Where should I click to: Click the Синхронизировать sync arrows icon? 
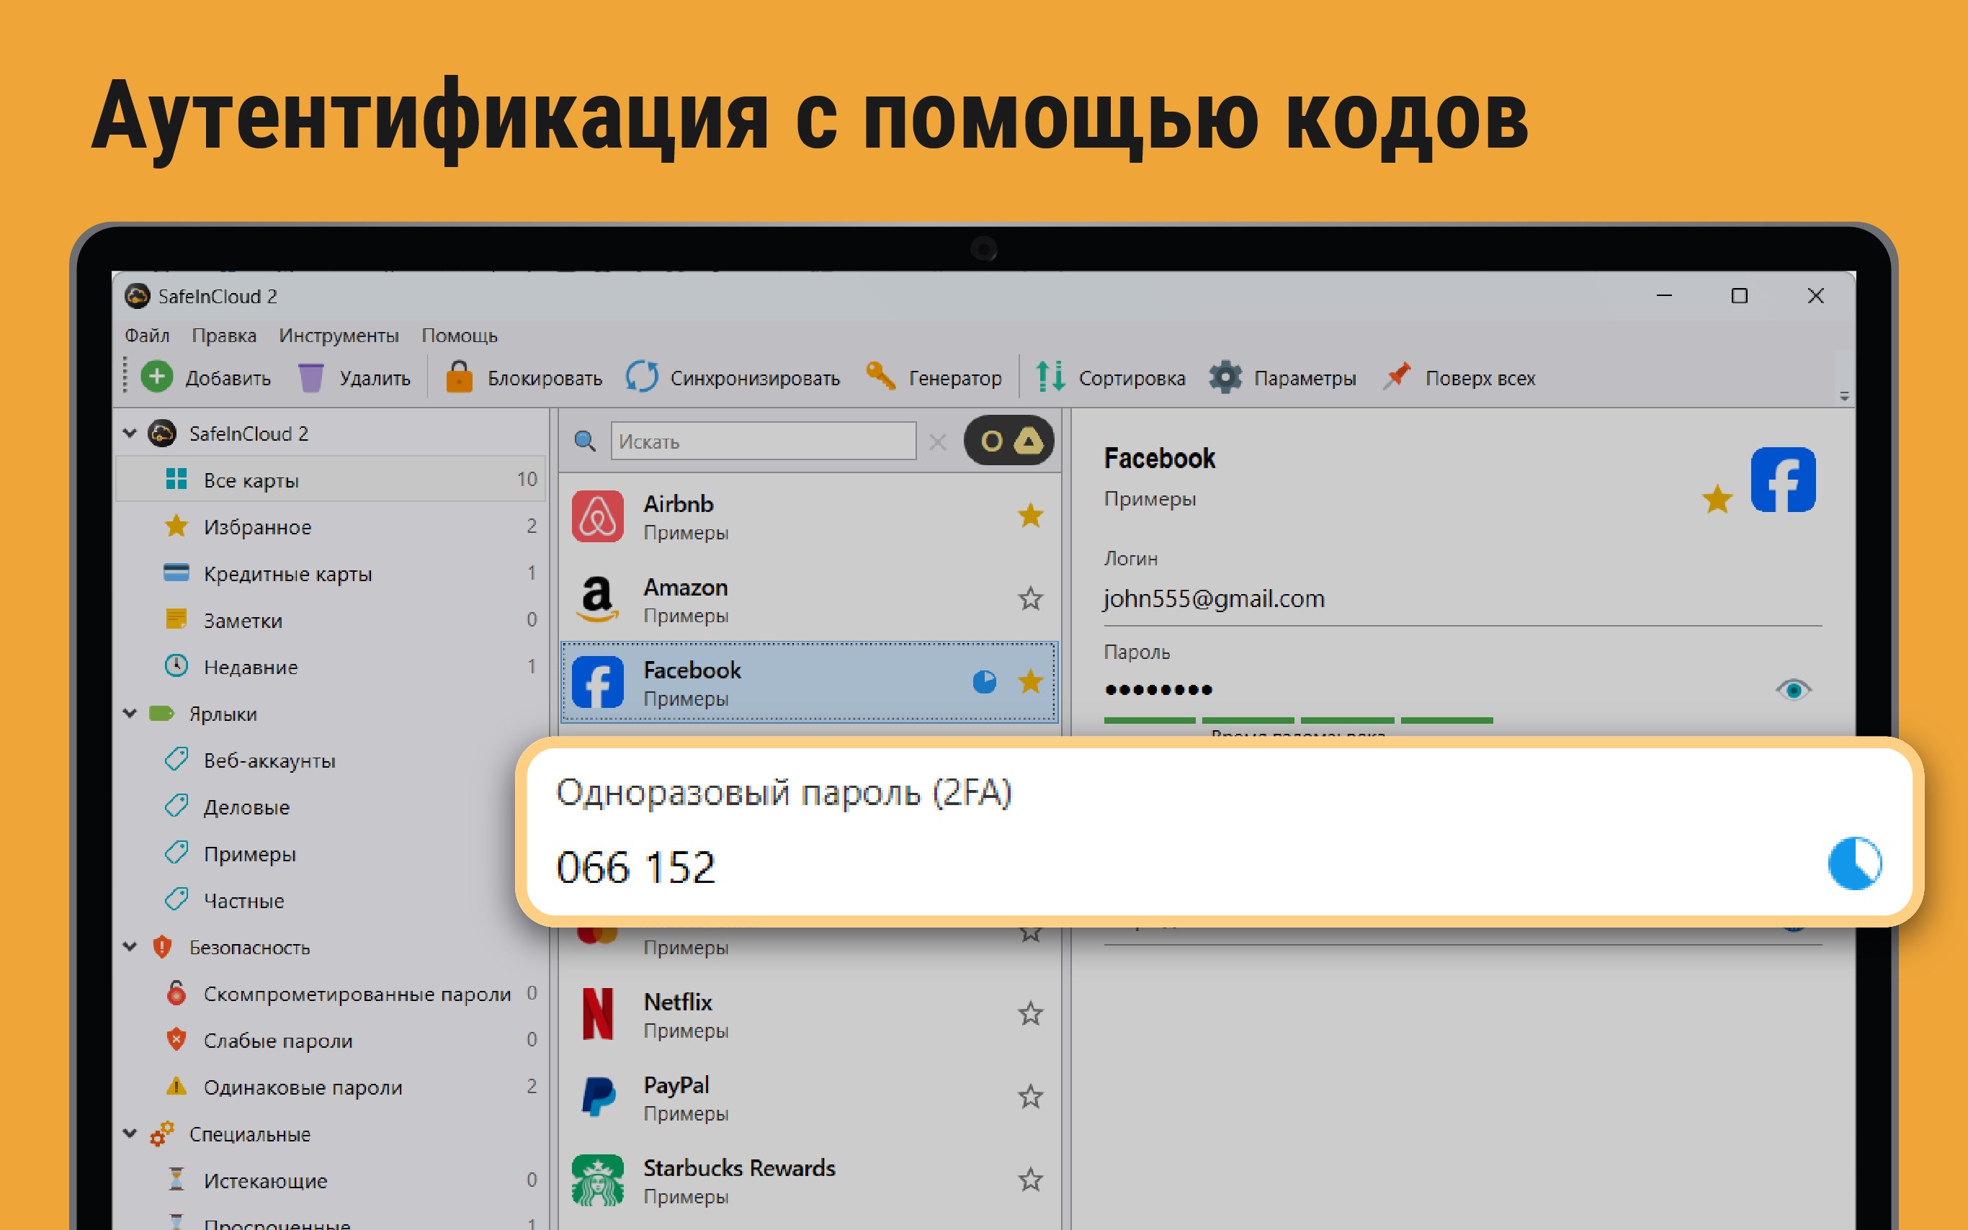642,377
